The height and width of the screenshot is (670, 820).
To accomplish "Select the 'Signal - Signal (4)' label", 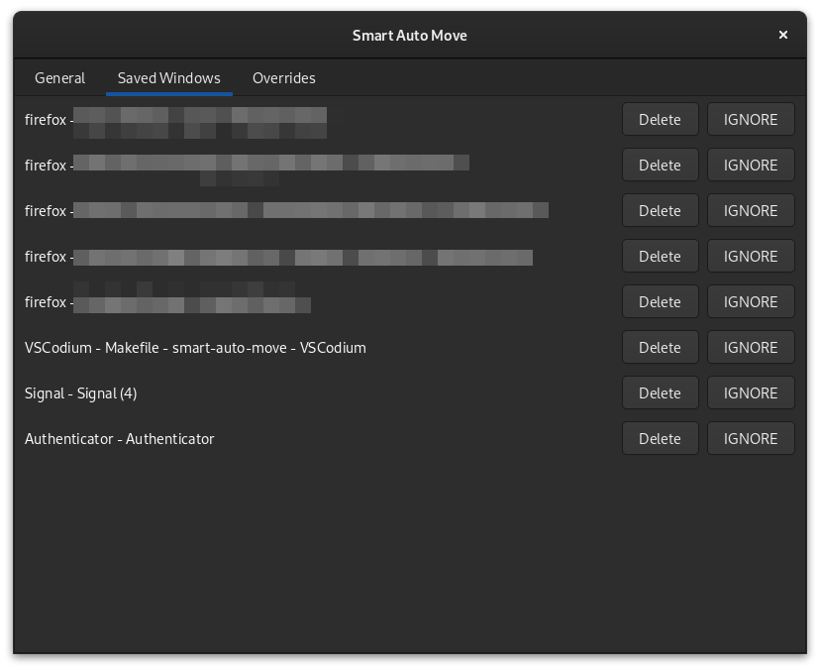I will (x=80, y=393).
